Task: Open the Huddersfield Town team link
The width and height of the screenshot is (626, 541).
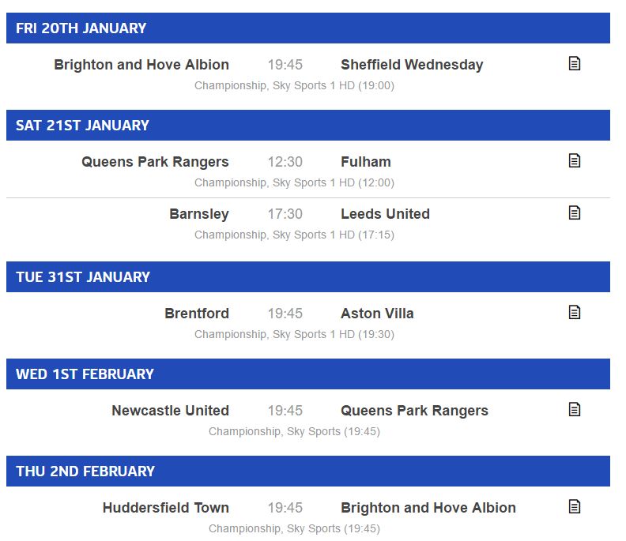Action: (x=166, y=508)
